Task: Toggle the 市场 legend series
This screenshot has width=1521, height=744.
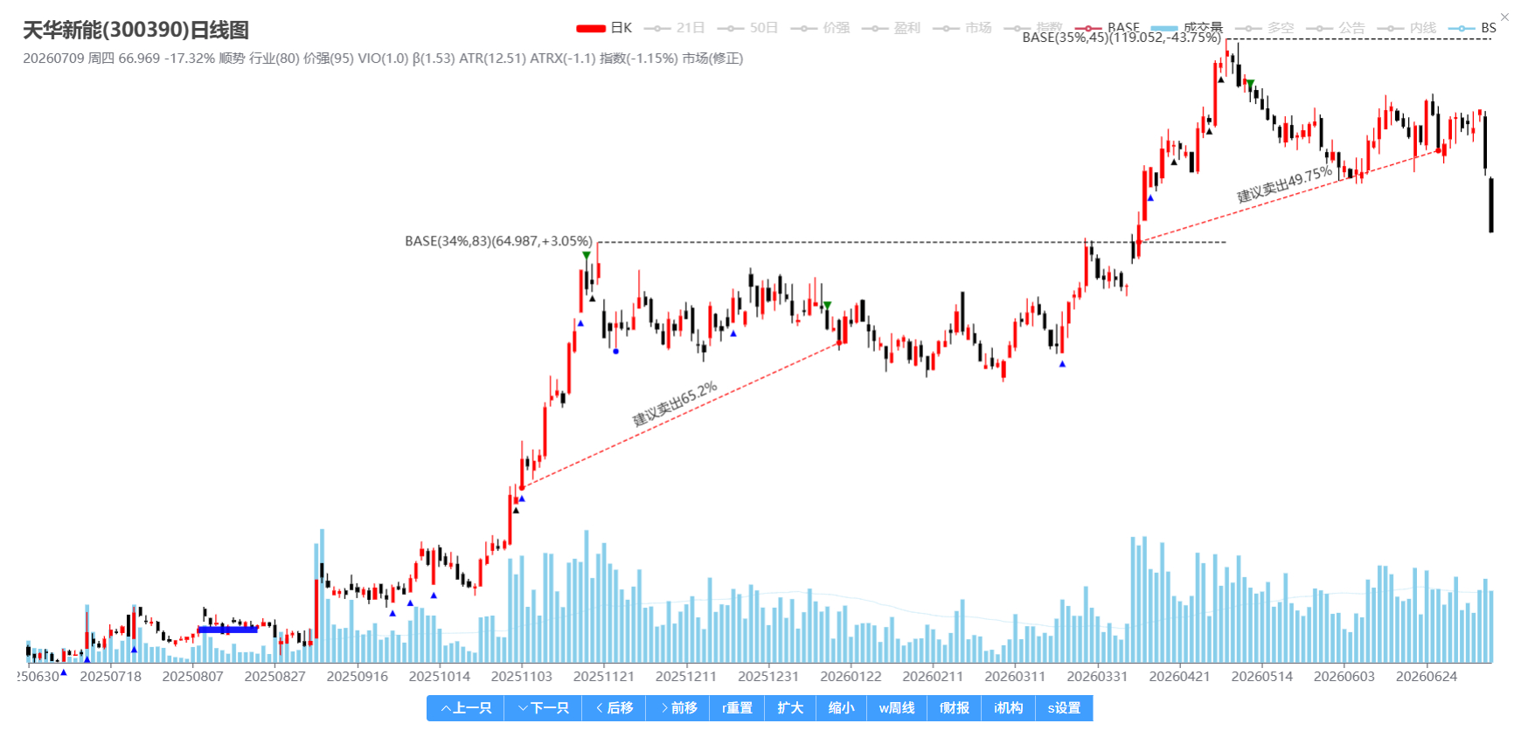Action: (962, 28)
